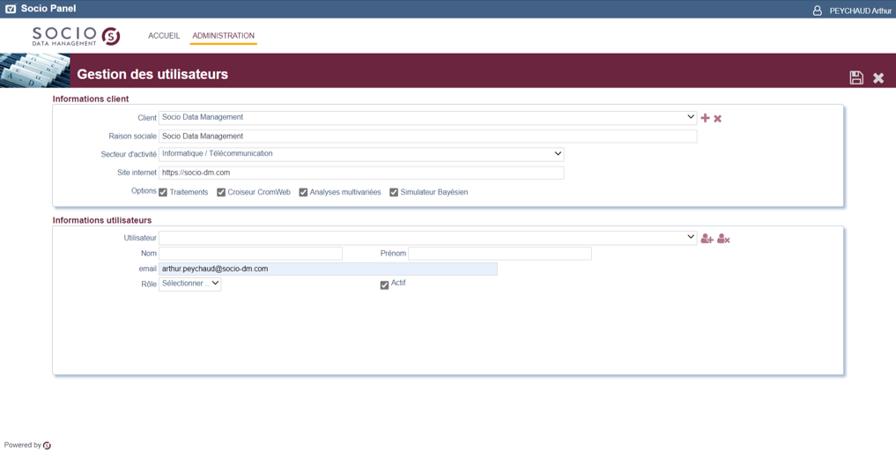Click the Informations utilisateurs section heading
896x451 pixels.
tap(102, 220)
